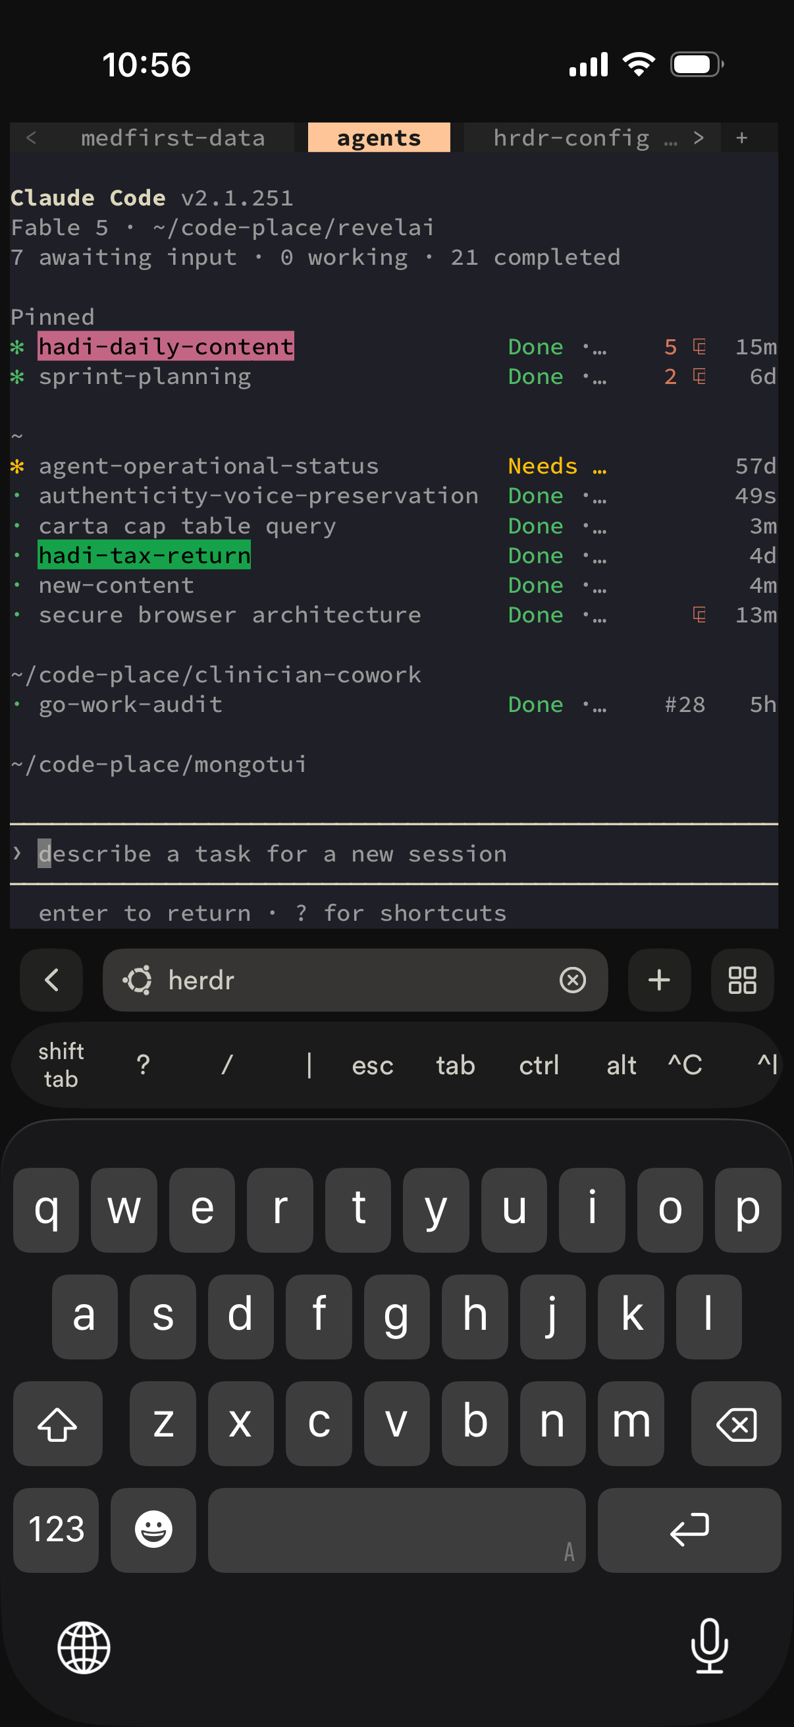Viewport: 794px width, 1727px height.
Task: Tap the h key
Action: pos(475,1316)
